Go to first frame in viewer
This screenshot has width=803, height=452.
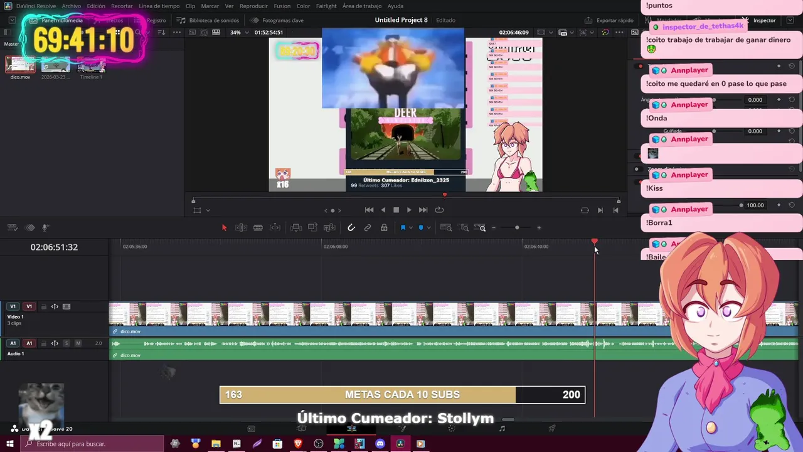click(369, 210)
